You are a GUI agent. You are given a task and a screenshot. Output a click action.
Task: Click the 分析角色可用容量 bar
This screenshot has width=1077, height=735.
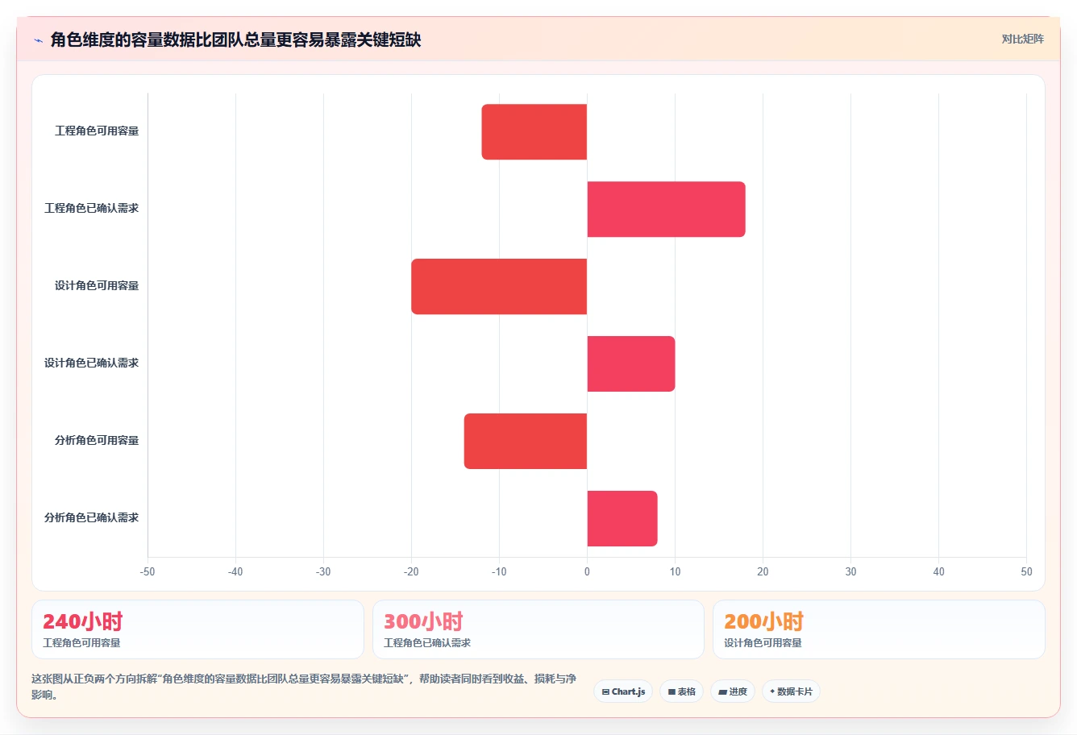tap(525, 441)
